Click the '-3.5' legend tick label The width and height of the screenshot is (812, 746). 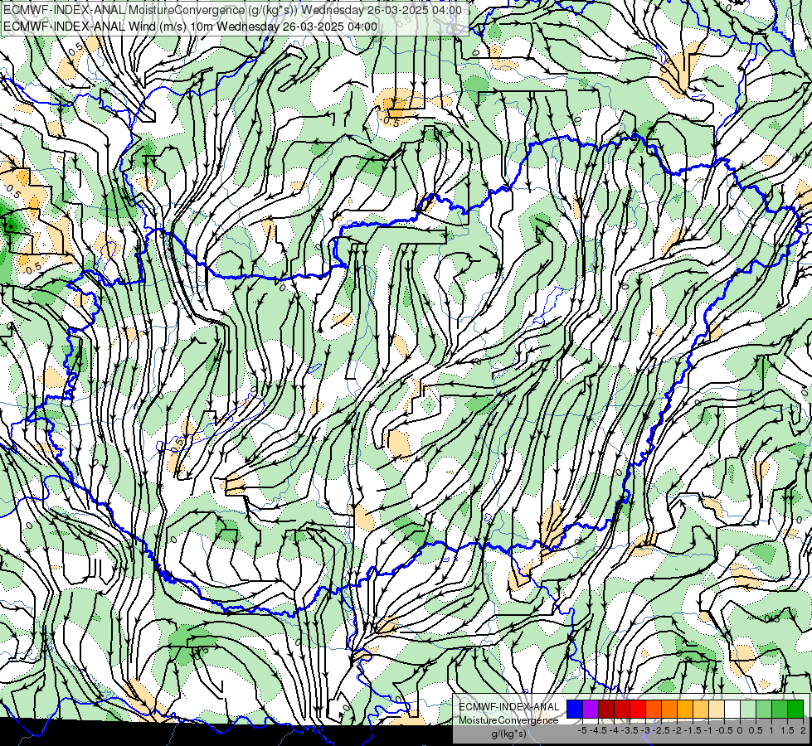tap(630, 730)
